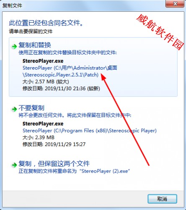Click the 2019/11/29 15:27 modified date line

(54, 144)
